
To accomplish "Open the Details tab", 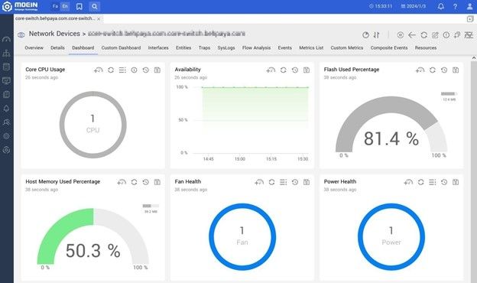I will tap(57, 47).
